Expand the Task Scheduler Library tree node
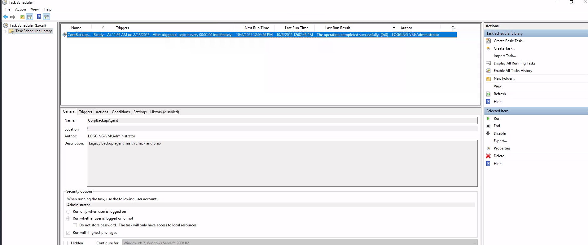 (5, 31)
